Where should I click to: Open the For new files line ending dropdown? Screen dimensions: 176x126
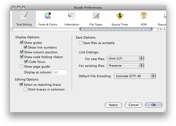[x=126, y=58]
